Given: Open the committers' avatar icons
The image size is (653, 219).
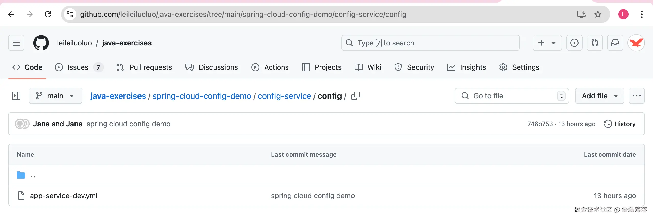Looking at the screenshot, I should click(x=22, y=124).
